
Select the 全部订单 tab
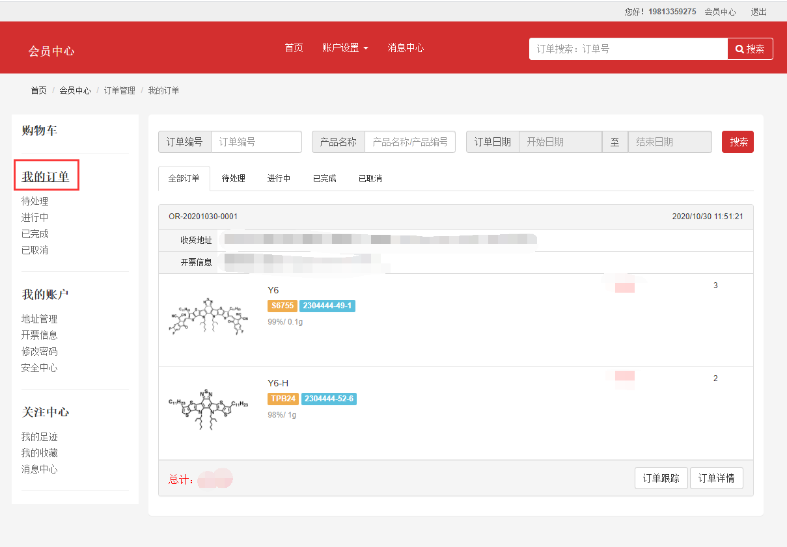point(184,178)
